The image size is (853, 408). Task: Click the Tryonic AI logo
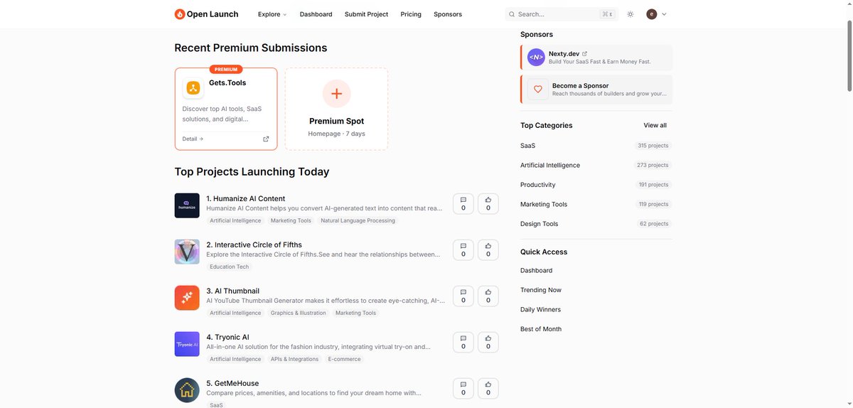point(187,344)
